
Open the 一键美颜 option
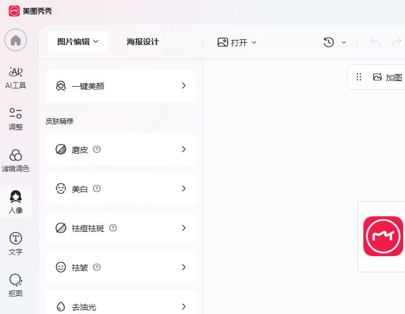(120, 86)
